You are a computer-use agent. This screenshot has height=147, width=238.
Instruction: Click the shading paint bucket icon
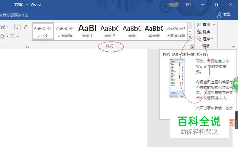point(2,36)
